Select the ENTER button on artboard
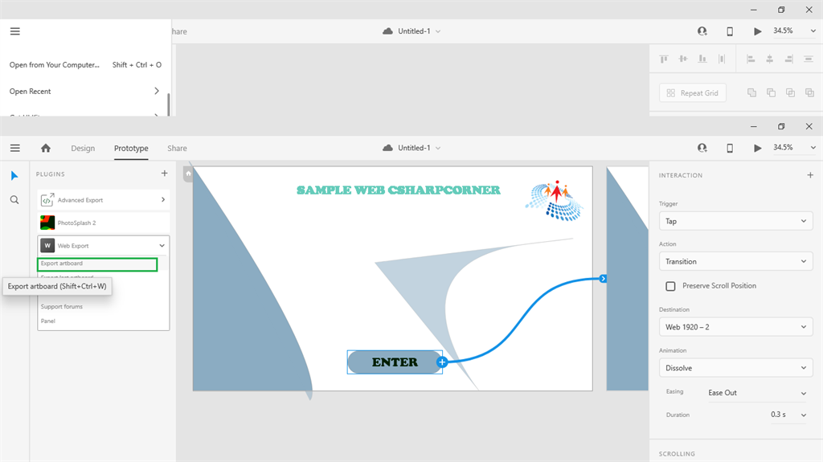The image size is (823, 462). coord(395,362)
